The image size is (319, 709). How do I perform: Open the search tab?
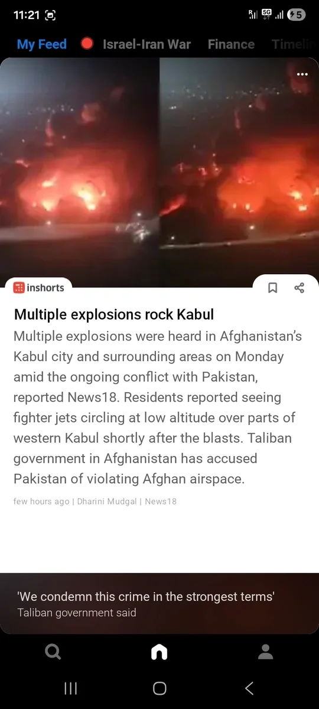(x=53, y=652)
